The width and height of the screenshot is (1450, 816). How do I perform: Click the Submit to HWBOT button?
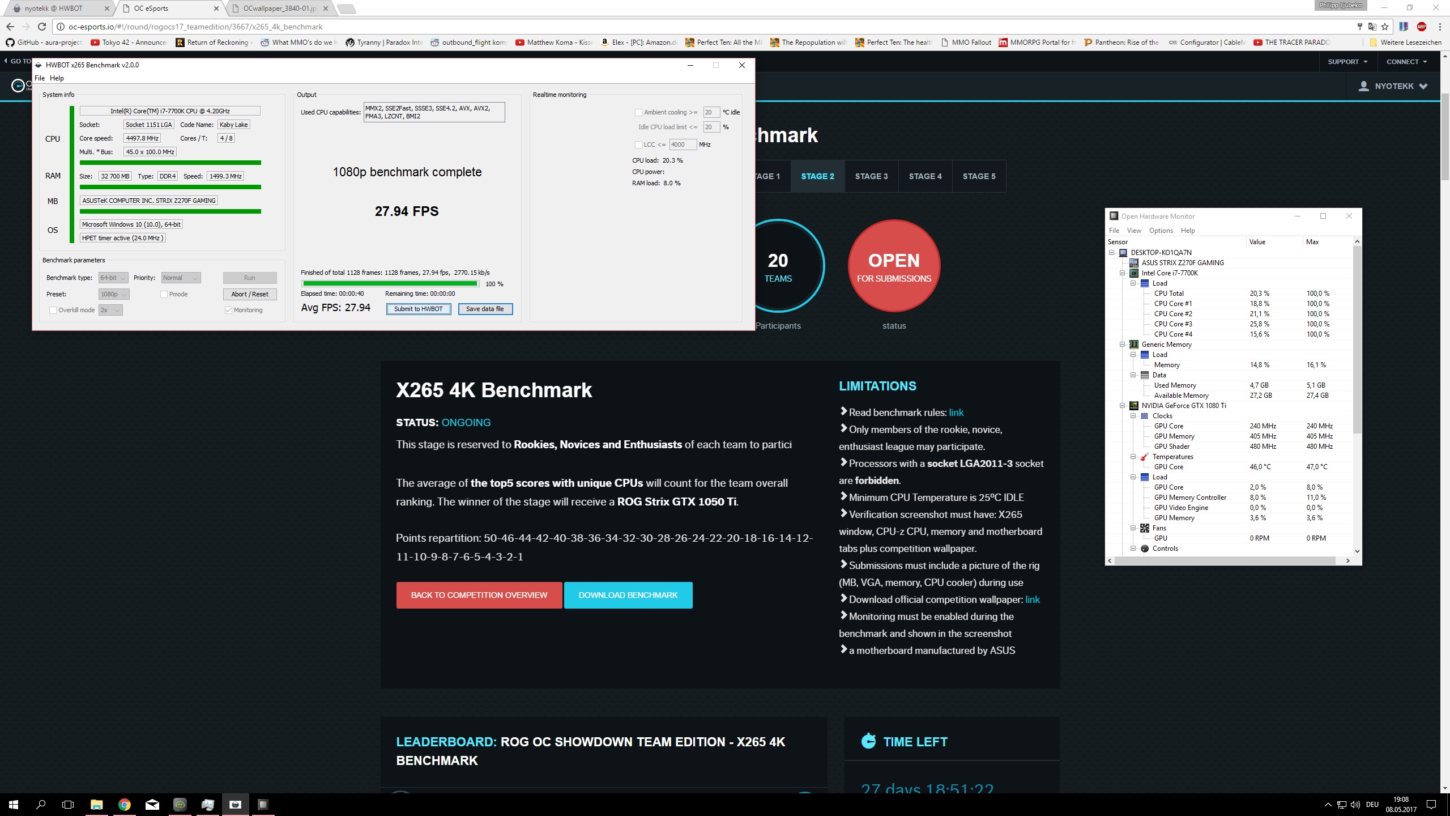(x=419, y=309)
